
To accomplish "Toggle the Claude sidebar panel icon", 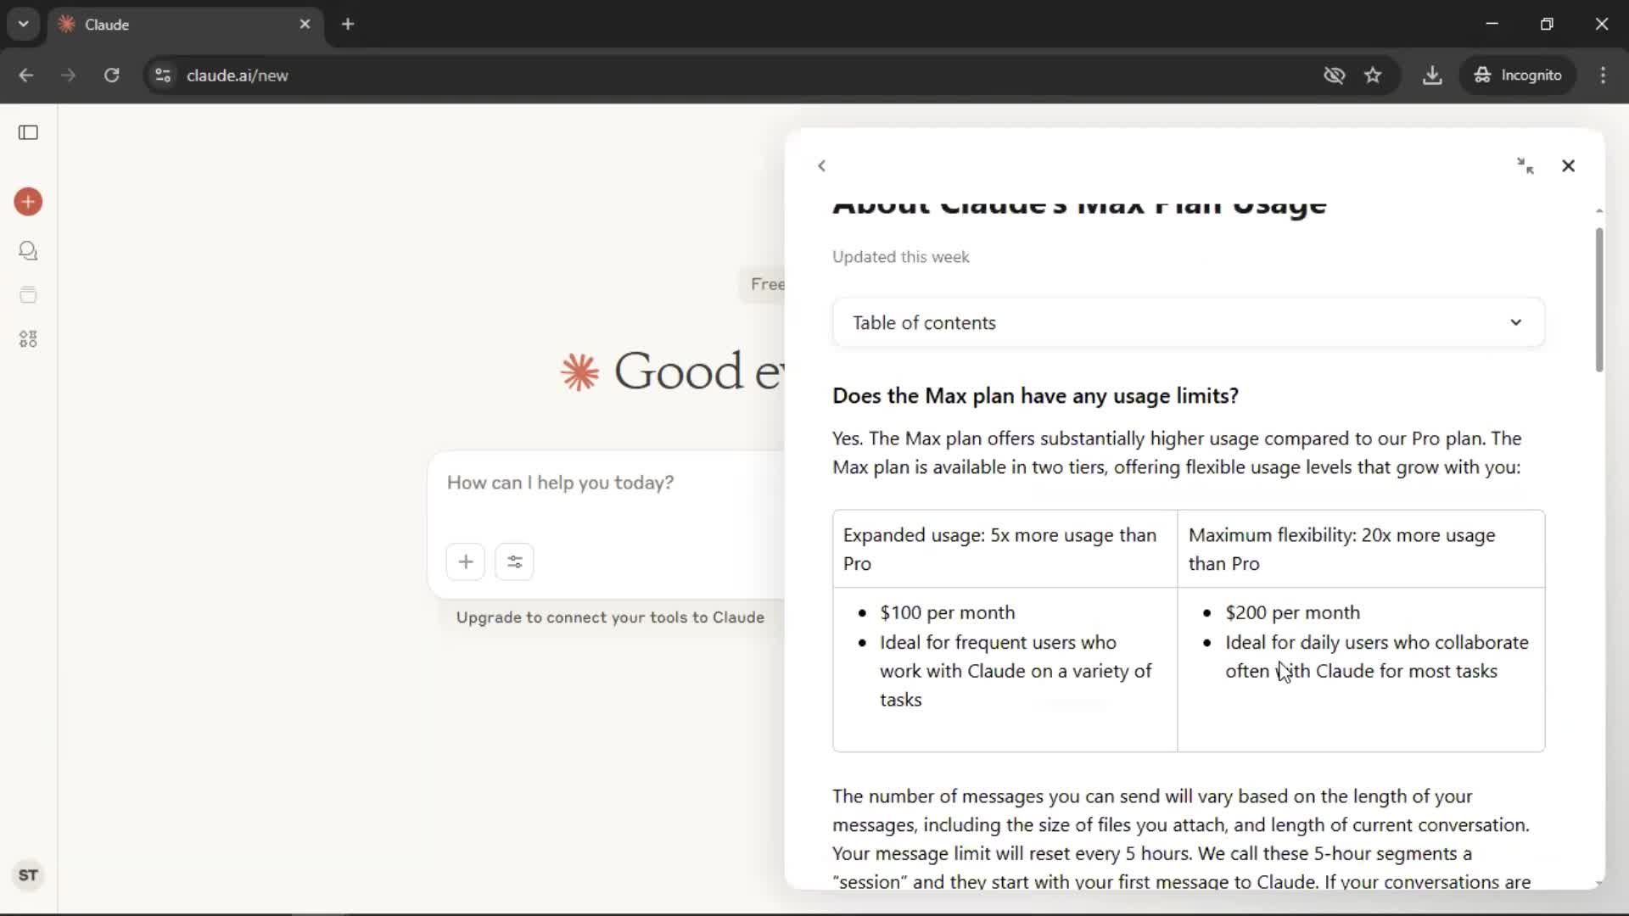I will [28, 132].
